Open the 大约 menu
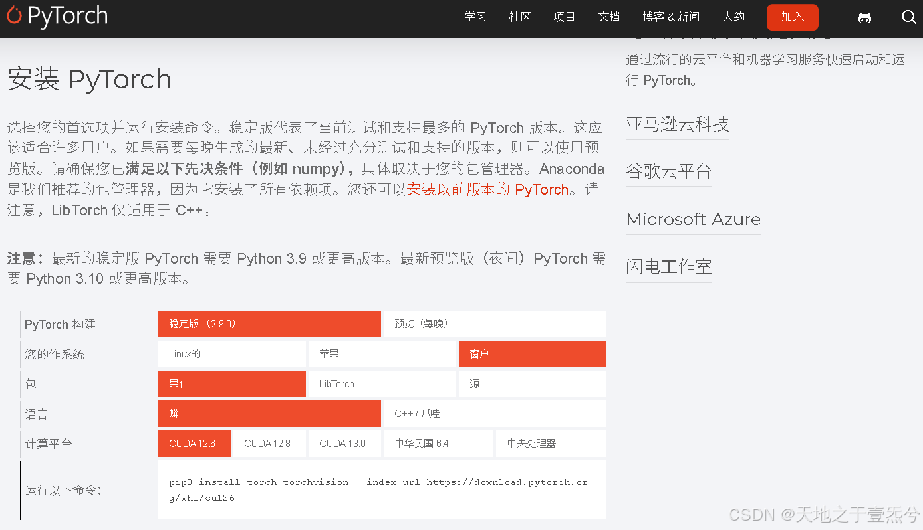 coord(733,17)
